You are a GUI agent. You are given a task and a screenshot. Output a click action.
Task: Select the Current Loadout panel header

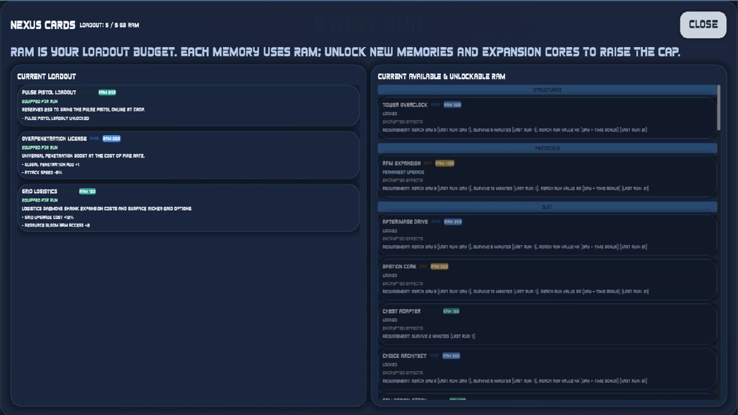47,76
